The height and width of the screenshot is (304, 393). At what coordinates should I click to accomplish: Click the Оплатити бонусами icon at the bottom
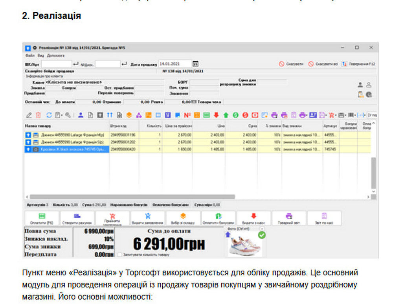click(x=218, y=215)
